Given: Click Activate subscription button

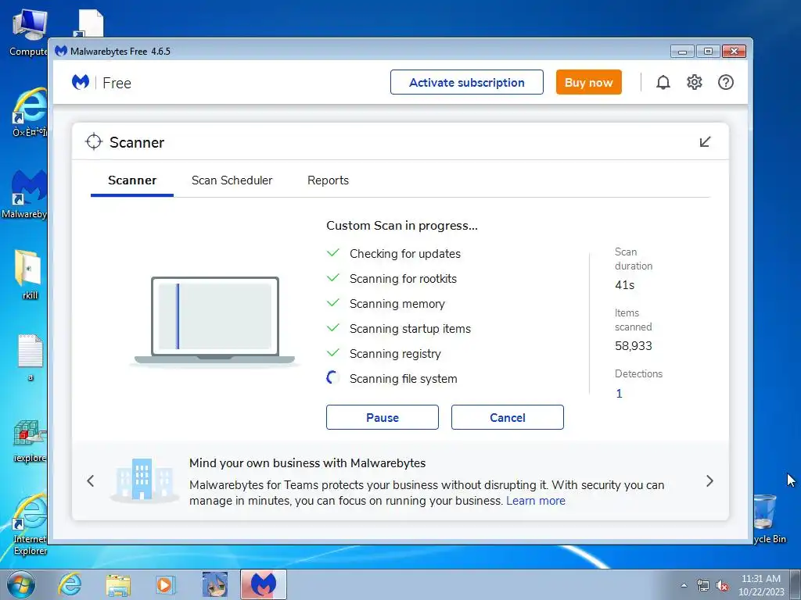Looking at the screenshot, I should coord(467,82).
